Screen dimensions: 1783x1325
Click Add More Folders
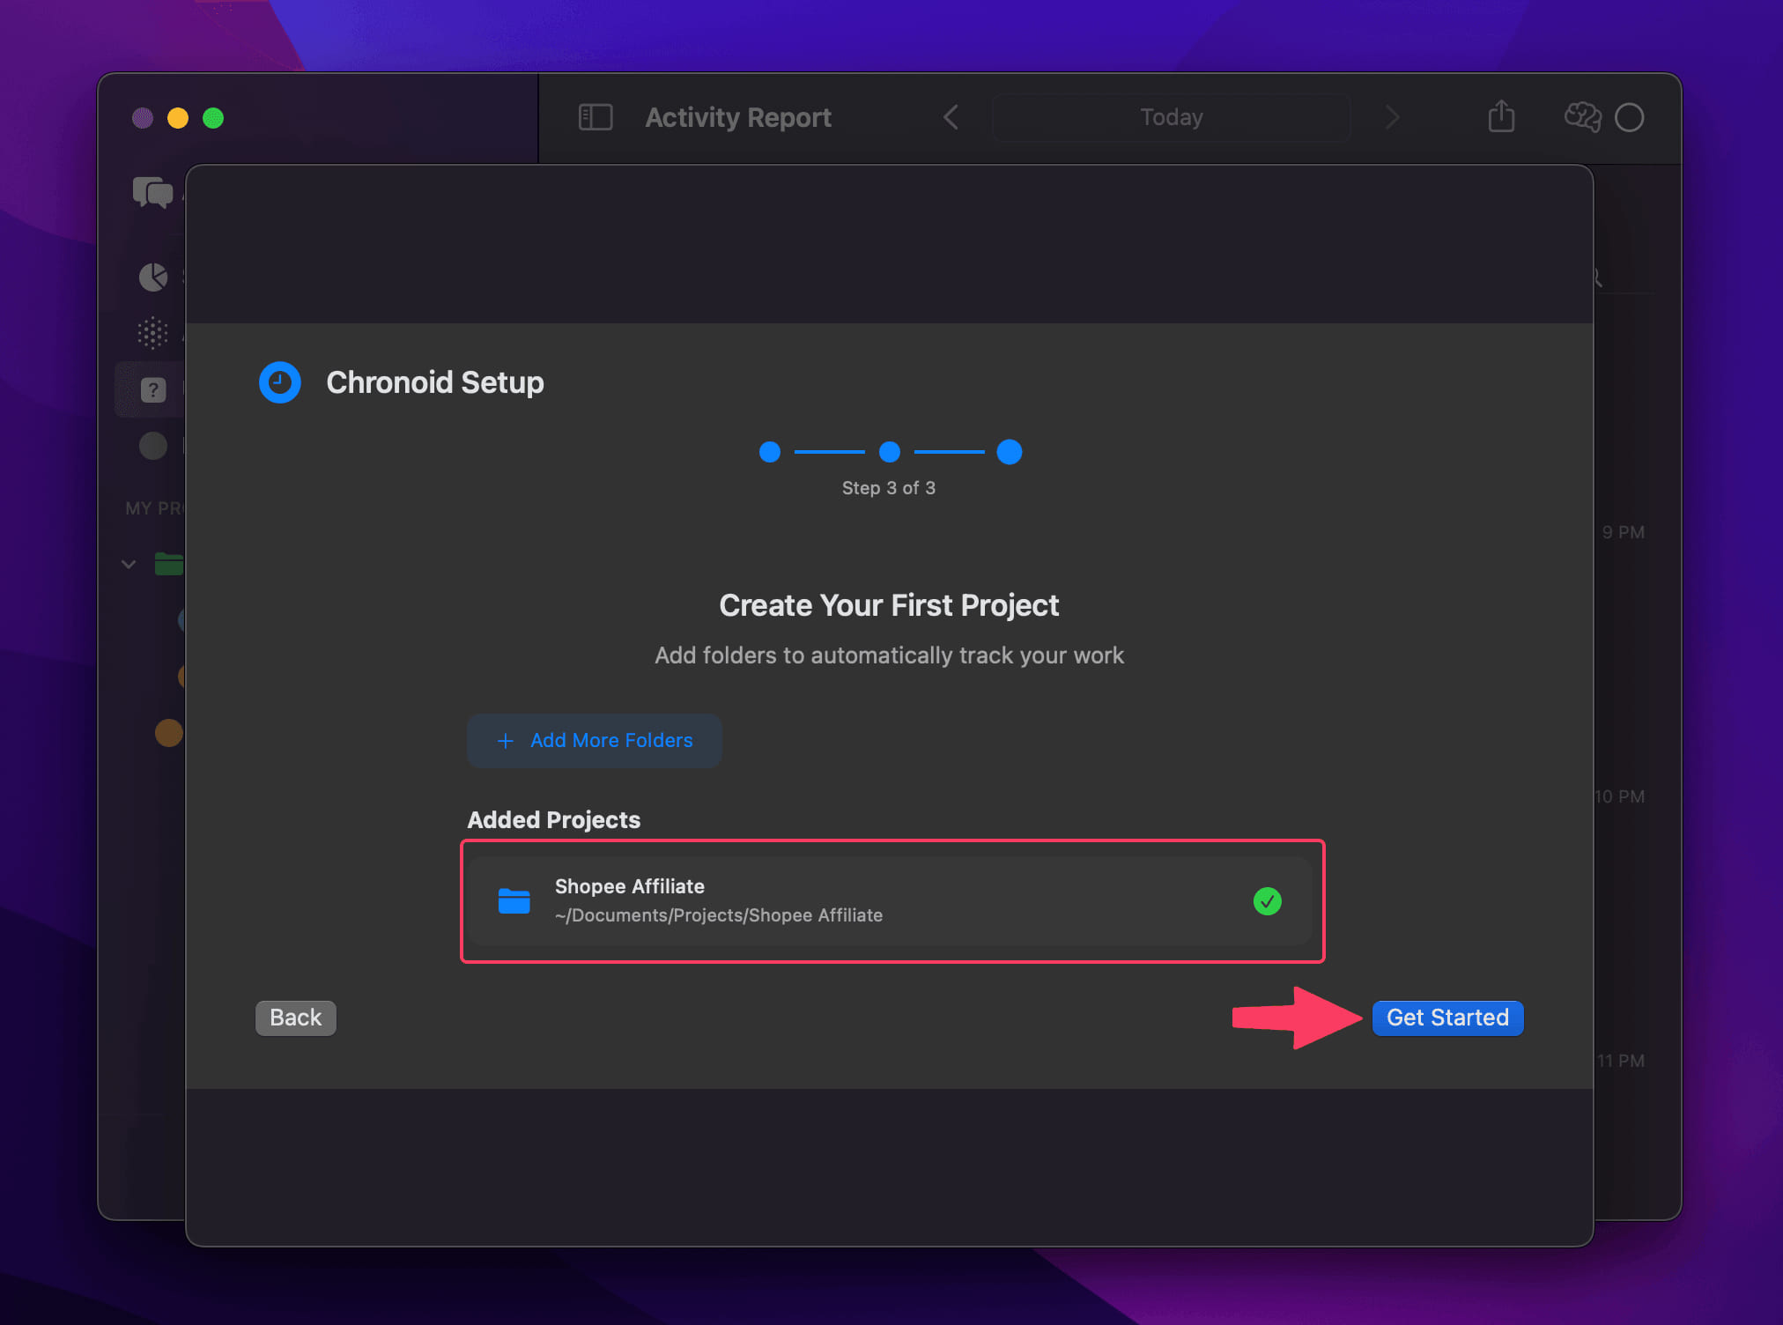[594, 741]
